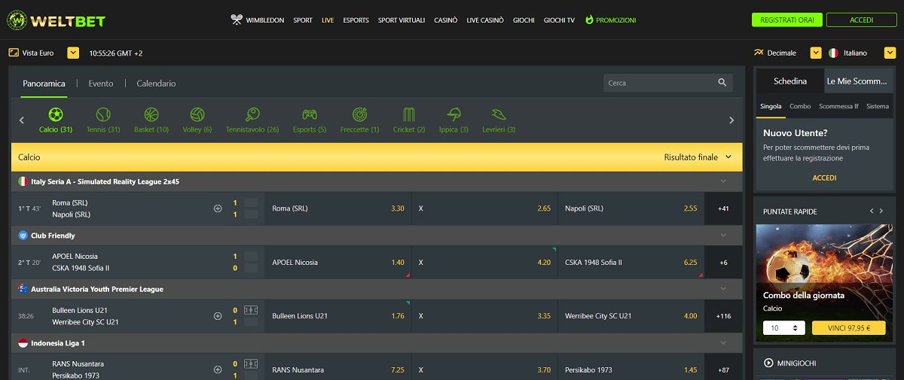This screenshot has height=380, width=904.
Task: Select Volley sport icon
Action: 197,115
